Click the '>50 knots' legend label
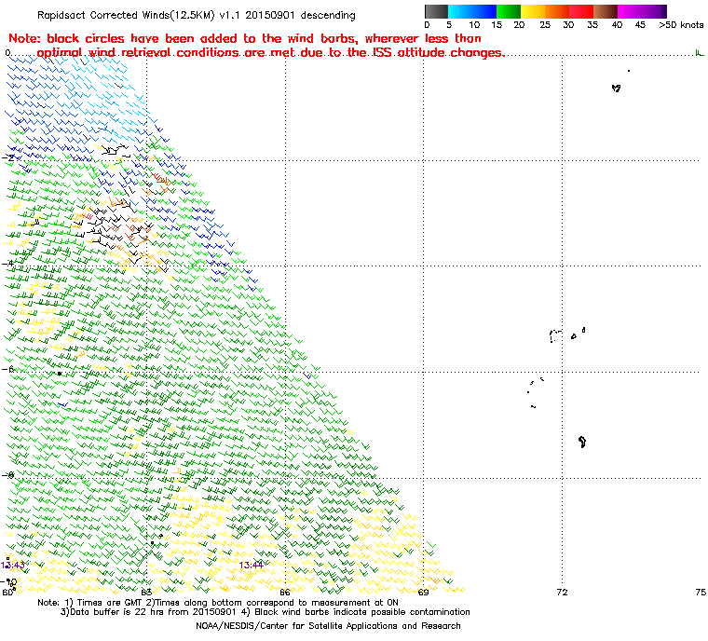Image resolution: width=708 pixels, height=641 pixels. [681, 25]
